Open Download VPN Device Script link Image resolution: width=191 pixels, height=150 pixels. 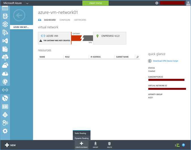(165, 61)
